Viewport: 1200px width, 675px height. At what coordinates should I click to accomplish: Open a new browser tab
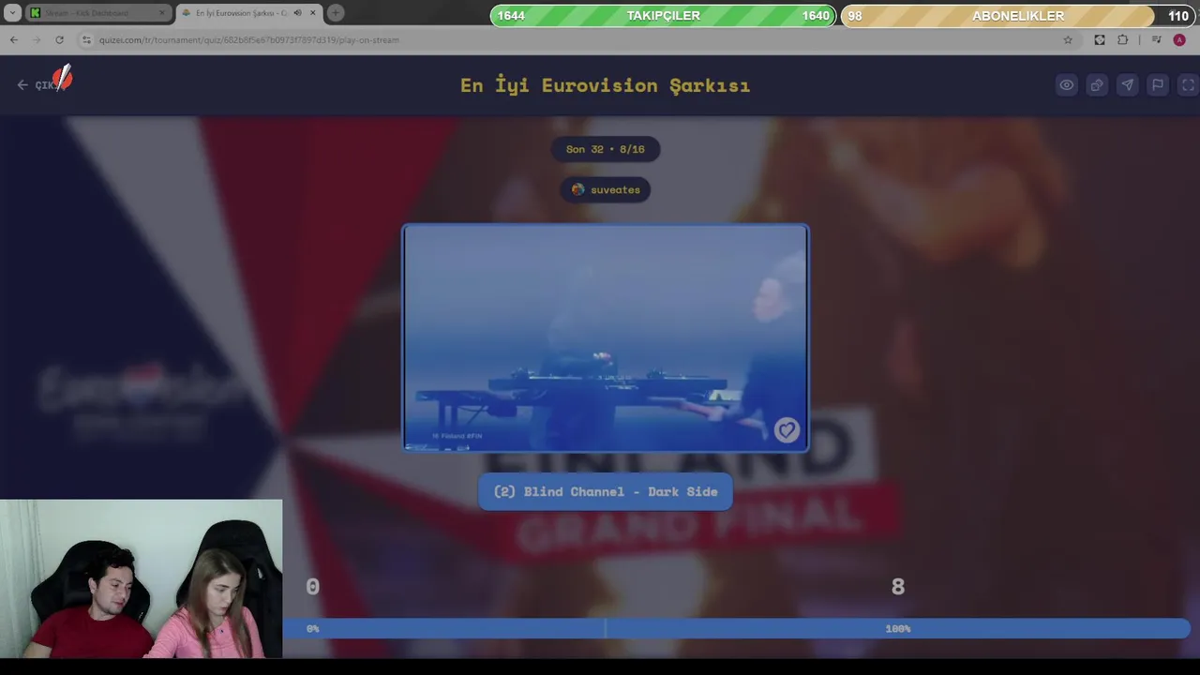tap(335, 13)
